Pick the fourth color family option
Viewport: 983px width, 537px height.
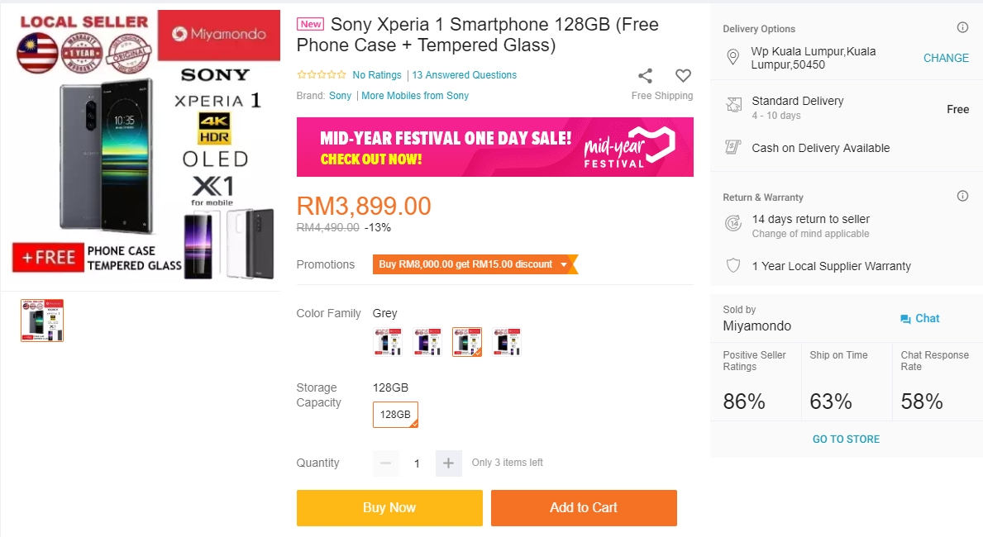pos(507,341)
